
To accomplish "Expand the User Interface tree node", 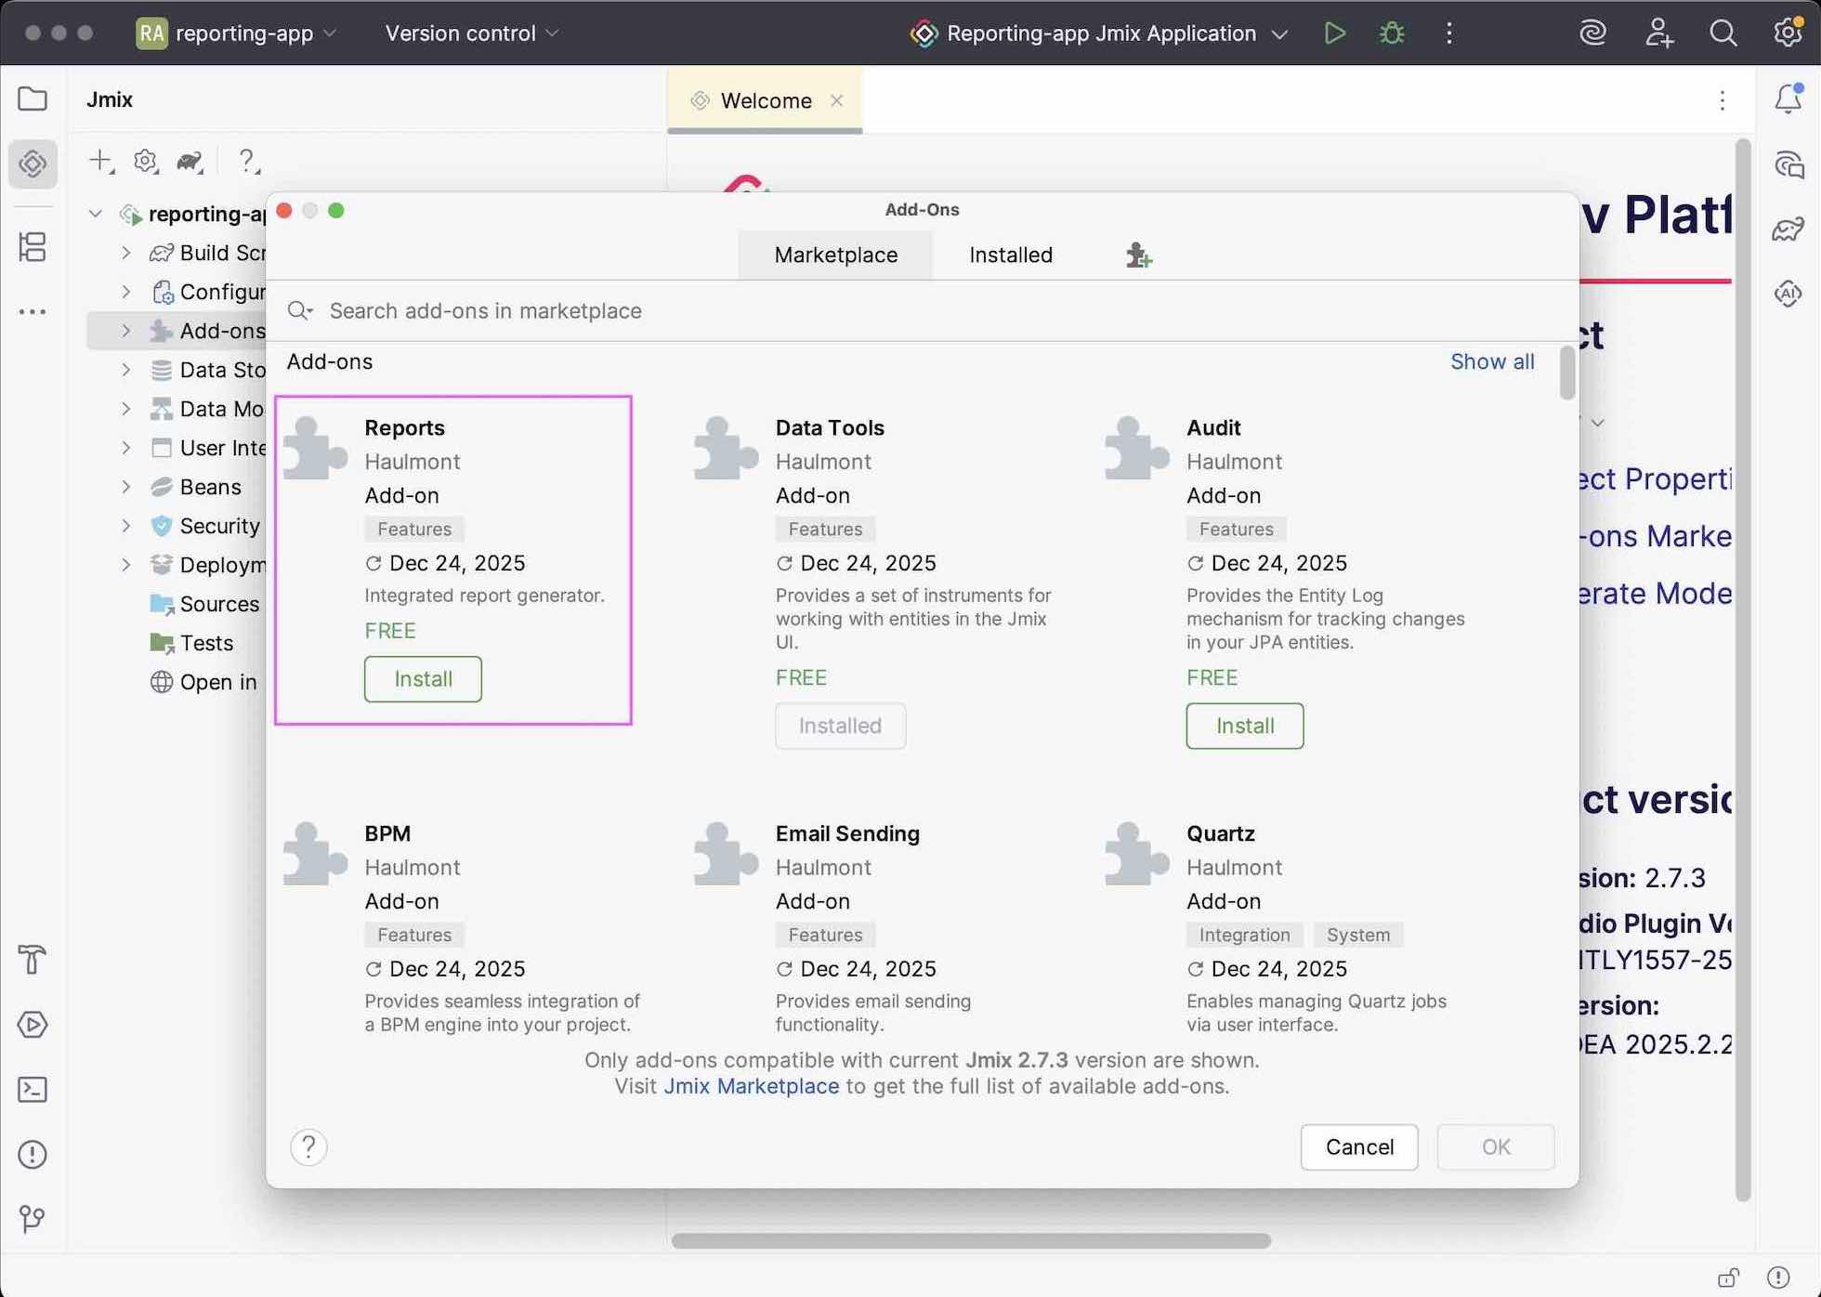I will coord(126,448).
